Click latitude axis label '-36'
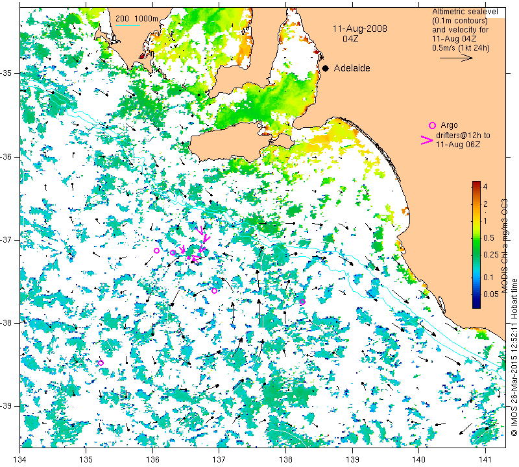Screen dimensions: 519x467 [6, 156]
